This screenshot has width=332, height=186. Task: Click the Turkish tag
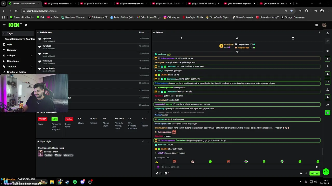pyautogui.click(x=49, y=155)
